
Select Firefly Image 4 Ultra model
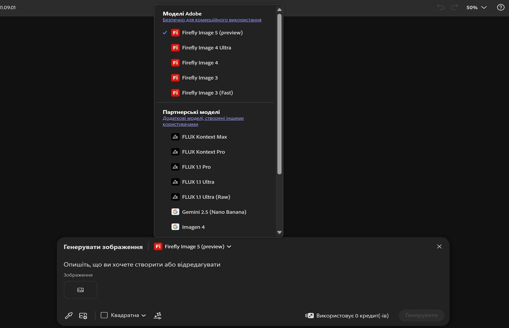(x=206, y=48)
